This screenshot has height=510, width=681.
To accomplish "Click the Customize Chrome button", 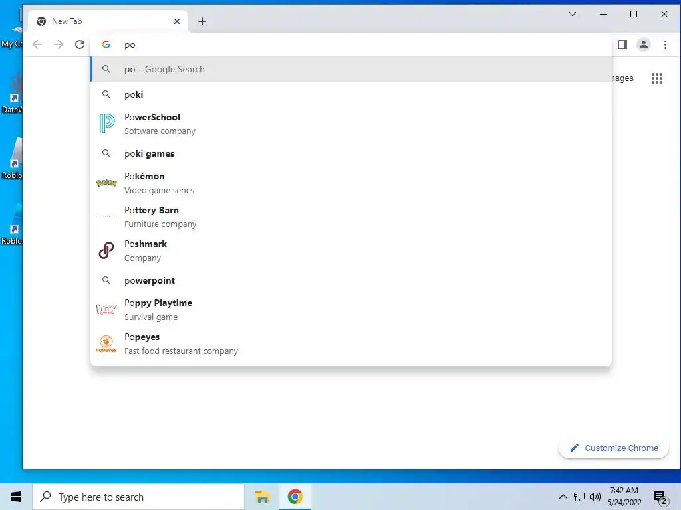I will point(614,448).
